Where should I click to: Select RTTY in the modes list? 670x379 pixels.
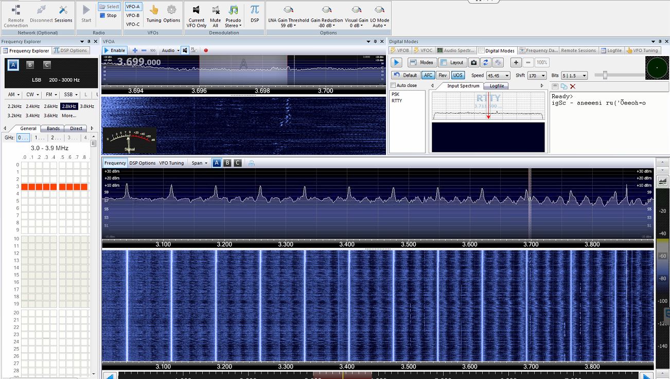point(397,101)
